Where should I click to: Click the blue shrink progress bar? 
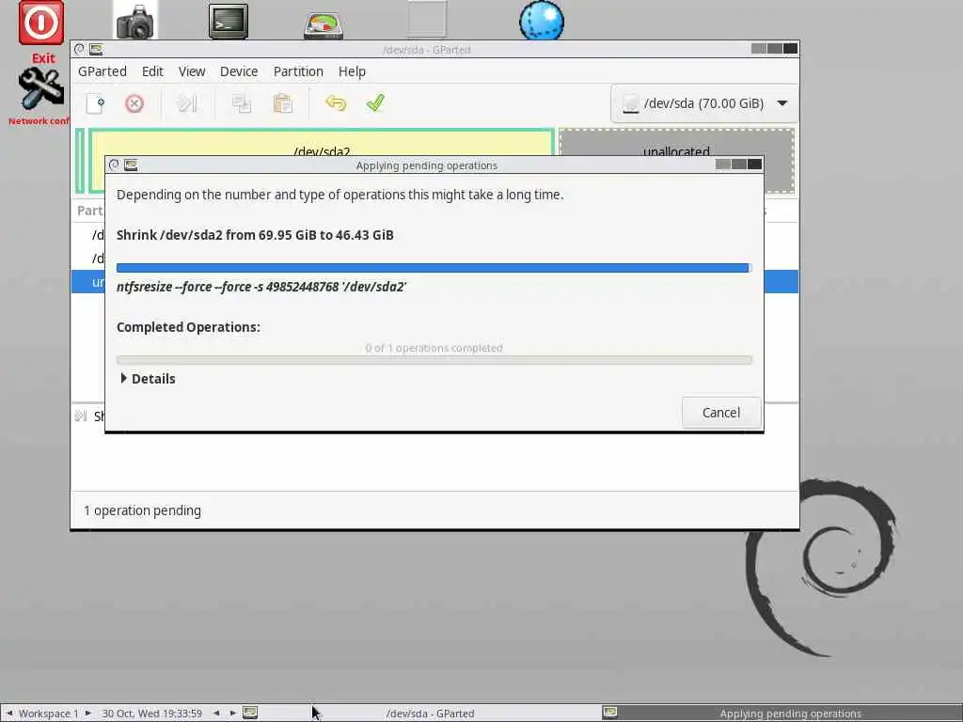(x=434, y=268)
